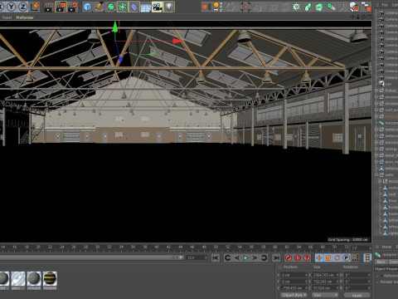Open the File menu in Object Manager

click(x=385, y=5)
